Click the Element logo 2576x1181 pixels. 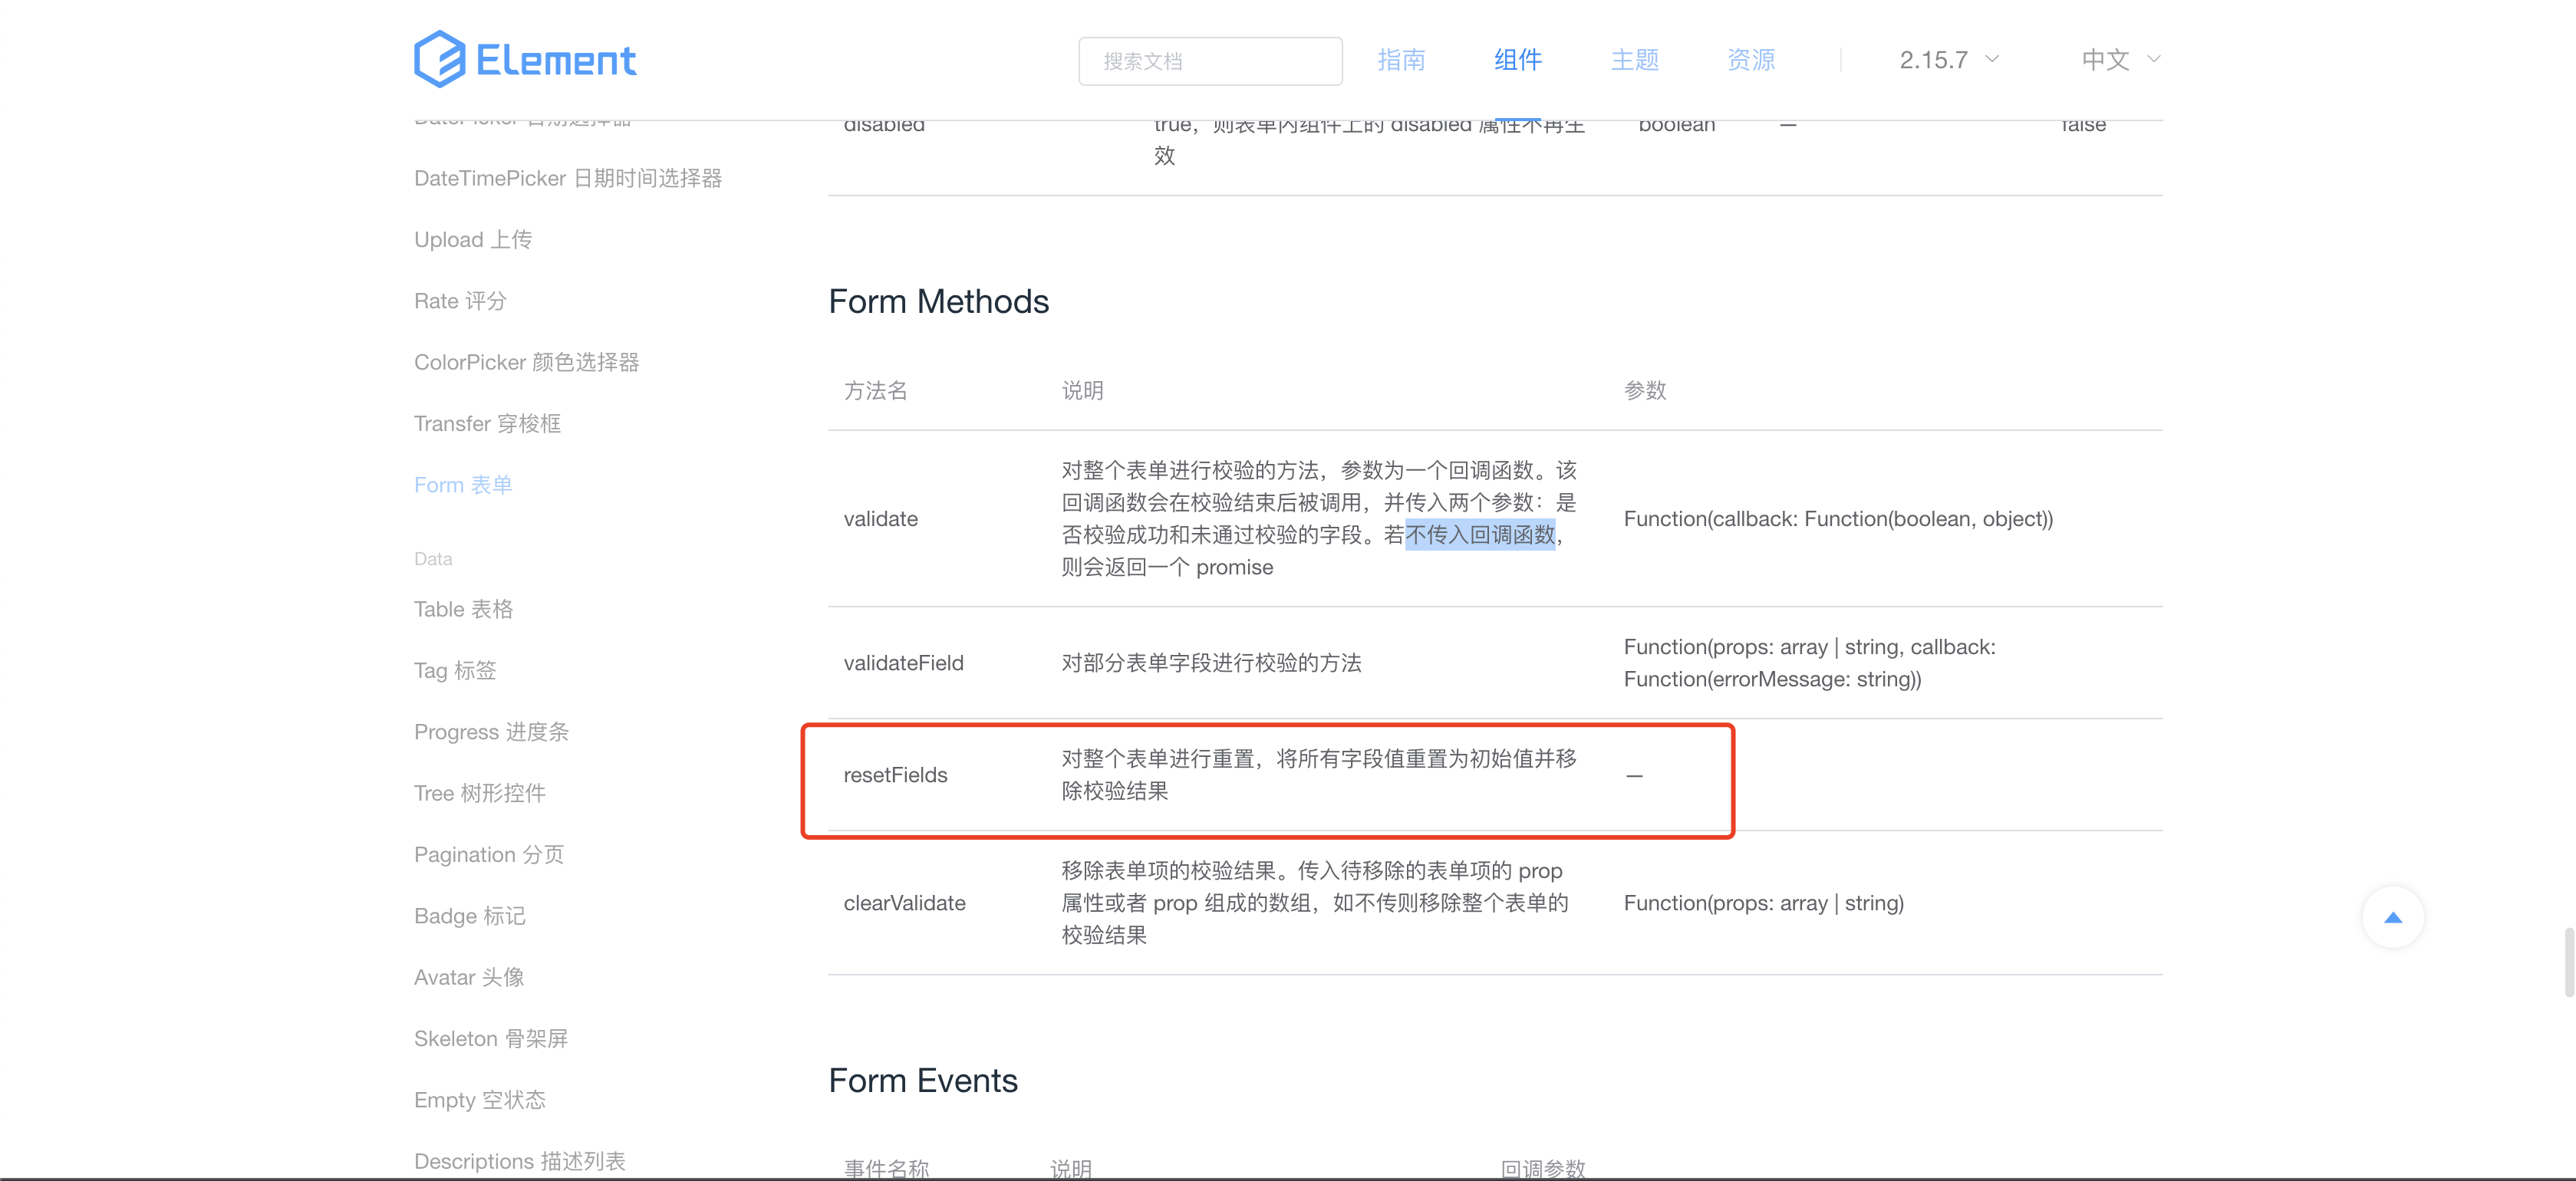coord(525,60)
